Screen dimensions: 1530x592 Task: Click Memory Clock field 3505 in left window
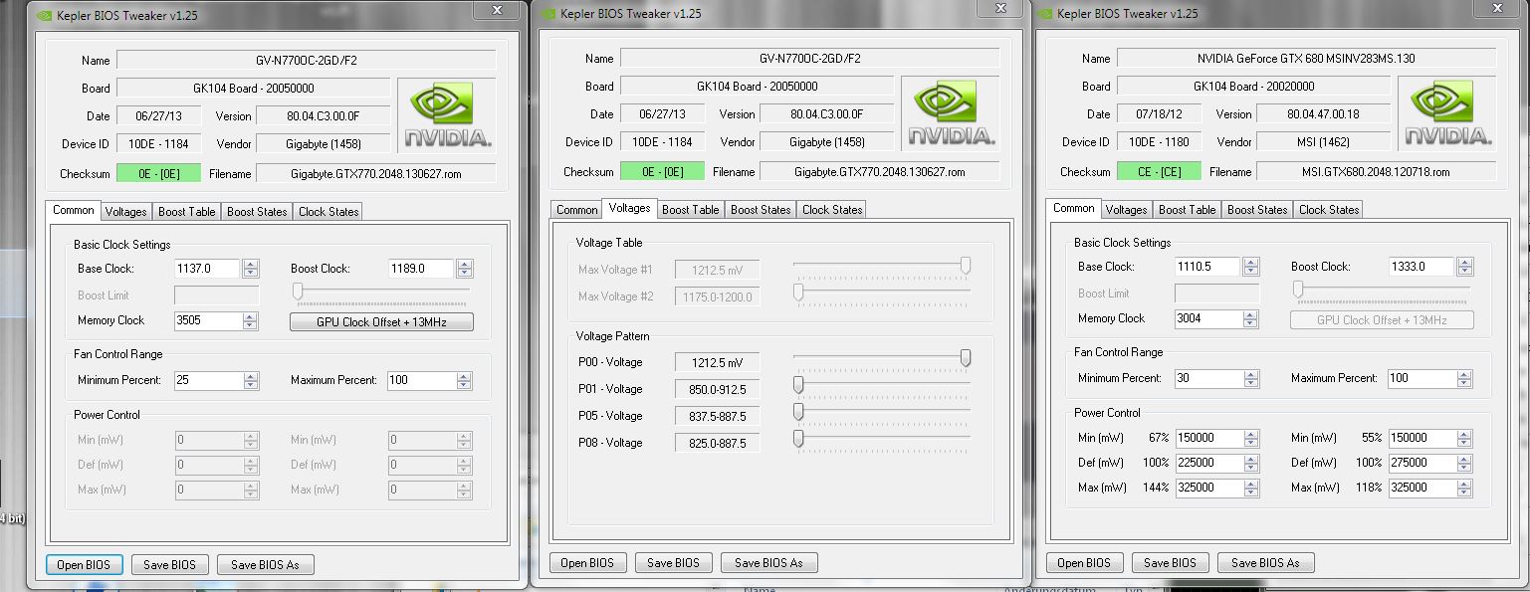[207, 321]
